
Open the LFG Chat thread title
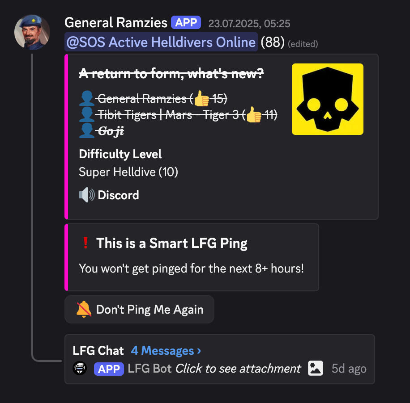coord(98,351)
